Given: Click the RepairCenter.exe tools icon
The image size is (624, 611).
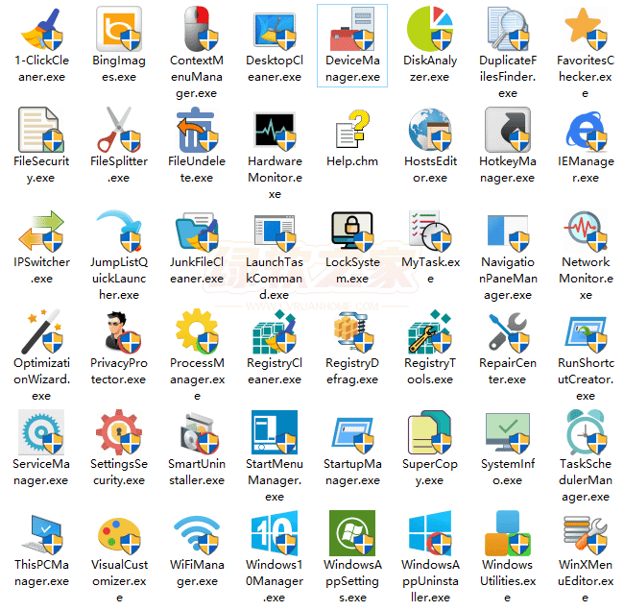Looking at the screenshot, I should pyautogui.click(x=507, y=331).
